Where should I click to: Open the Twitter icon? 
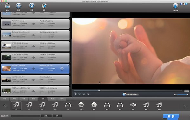187,4
